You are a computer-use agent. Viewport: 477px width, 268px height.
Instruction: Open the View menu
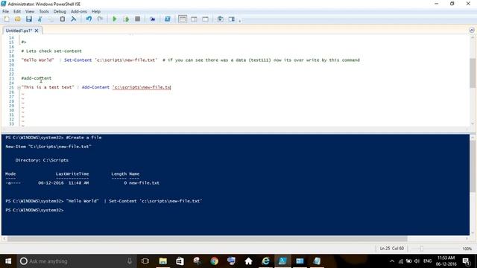[x=30, y=12]
